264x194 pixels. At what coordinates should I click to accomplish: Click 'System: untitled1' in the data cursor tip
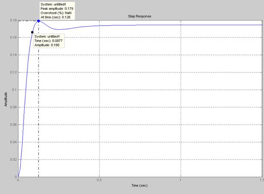click(47, 37)
